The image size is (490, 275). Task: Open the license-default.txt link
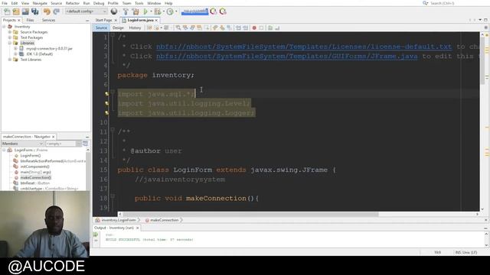tap(304, 47)
